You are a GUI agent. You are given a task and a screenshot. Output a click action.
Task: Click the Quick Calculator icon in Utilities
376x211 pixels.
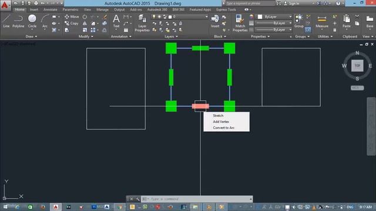335,30
